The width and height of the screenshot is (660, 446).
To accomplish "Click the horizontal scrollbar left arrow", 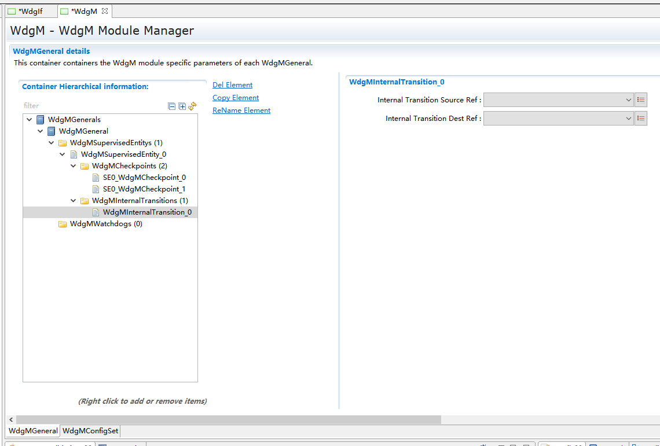I will coord(12,419).
